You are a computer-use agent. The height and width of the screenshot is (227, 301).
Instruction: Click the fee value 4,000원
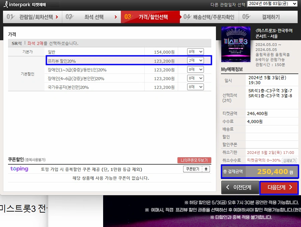click(x=255, y=121)
